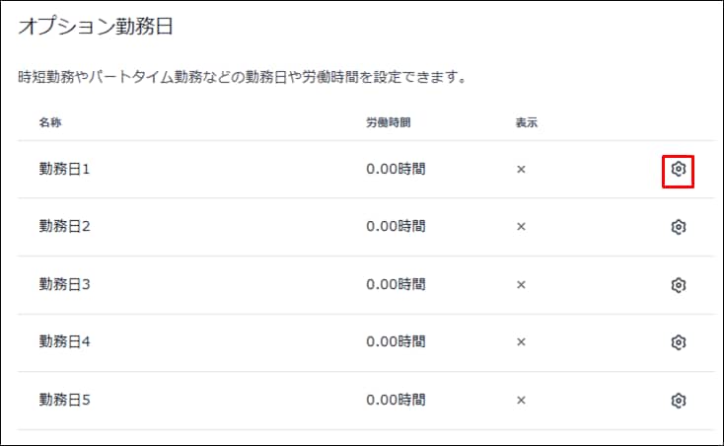Select the 勤務日1 name label
724x446 pixels.
click(65, 170)
